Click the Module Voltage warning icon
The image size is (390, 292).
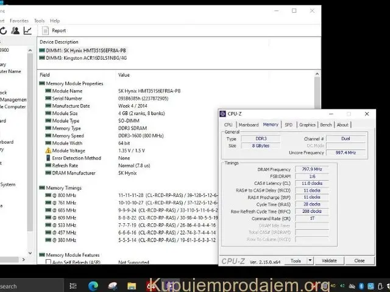pos(48,150)
